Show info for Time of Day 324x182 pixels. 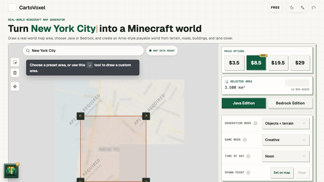pos(248,156)
